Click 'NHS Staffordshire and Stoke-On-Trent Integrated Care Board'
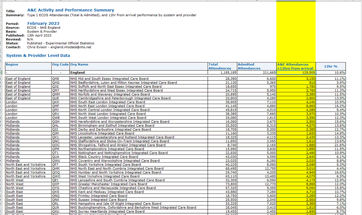 click(x=139, y=141)
